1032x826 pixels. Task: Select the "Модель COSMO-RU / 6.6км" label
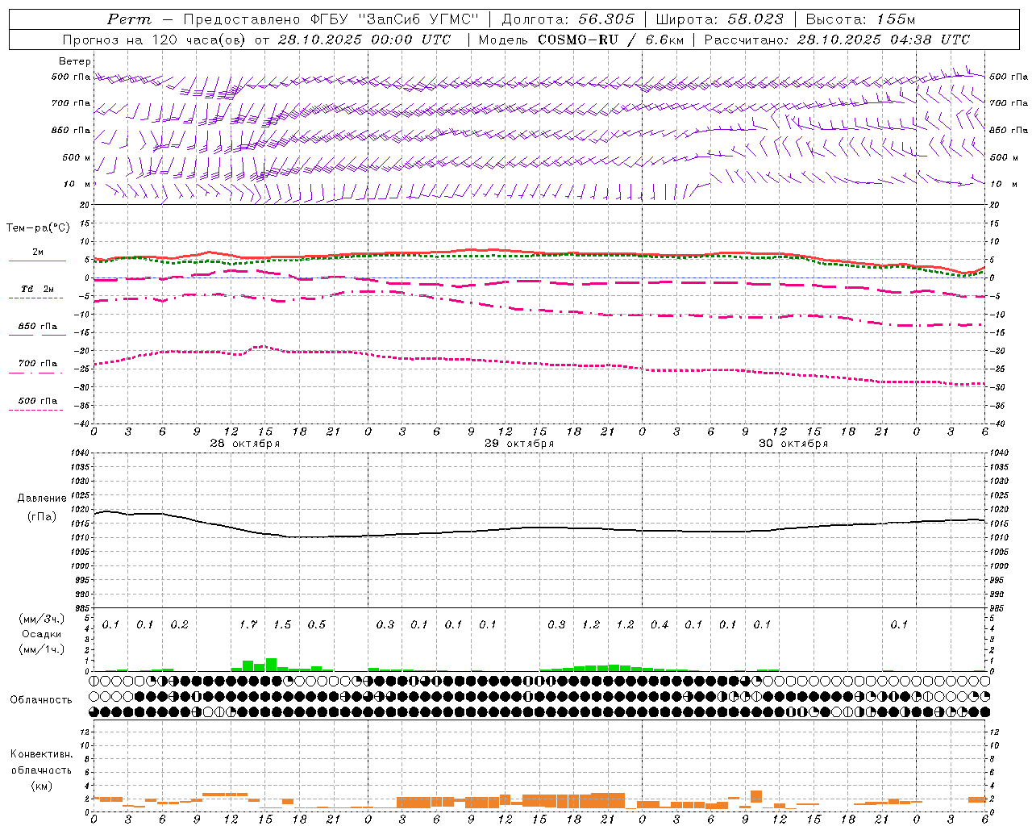click(581, 40)
